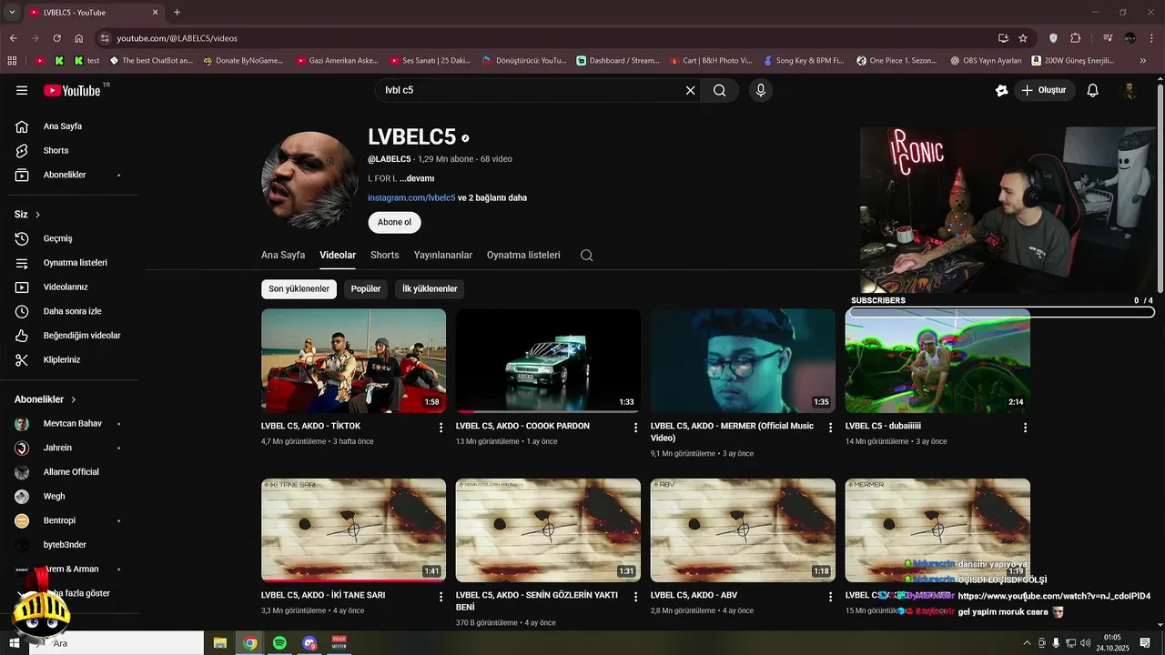The image size is (1165, 655).
Task: Start voice search with the microphone icon
Action: (761, 90)
